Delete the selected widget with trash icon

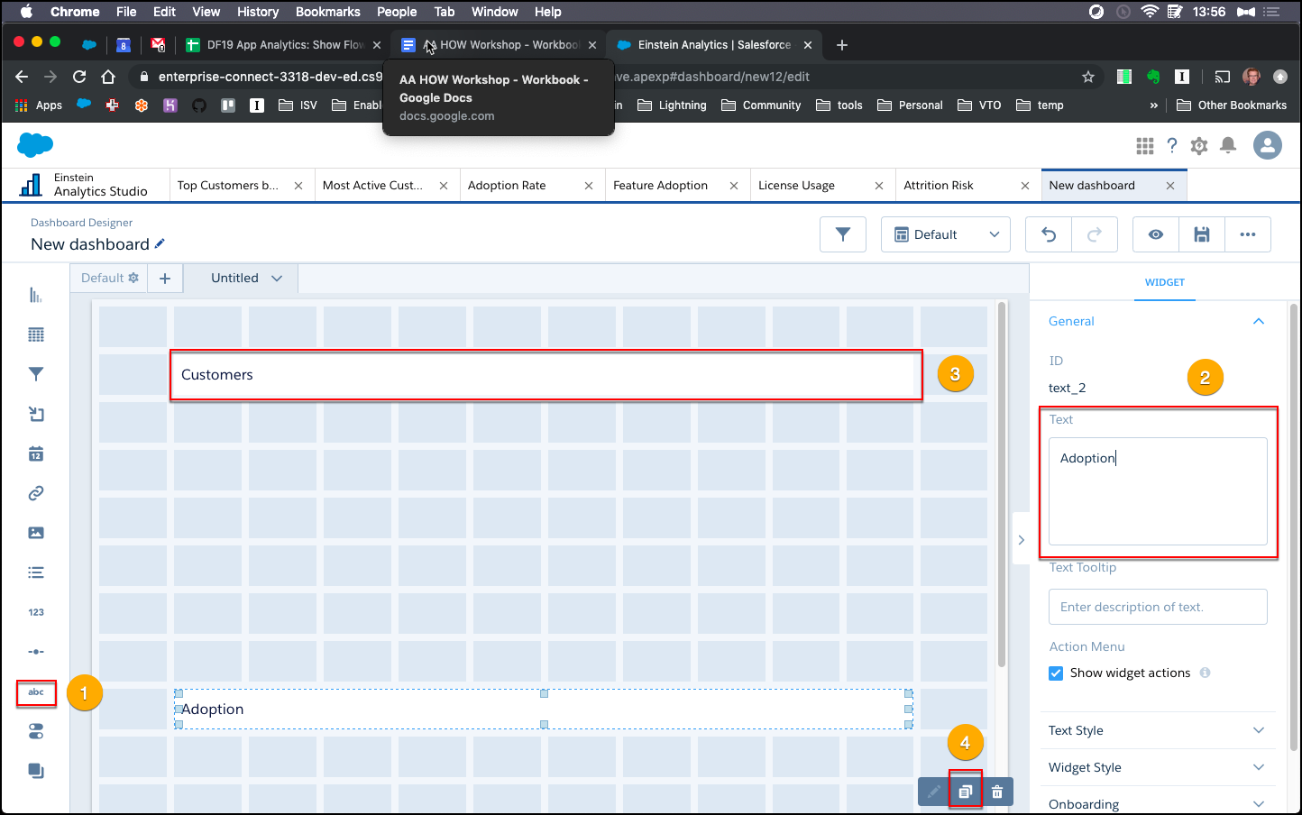(x=997, y=792)
